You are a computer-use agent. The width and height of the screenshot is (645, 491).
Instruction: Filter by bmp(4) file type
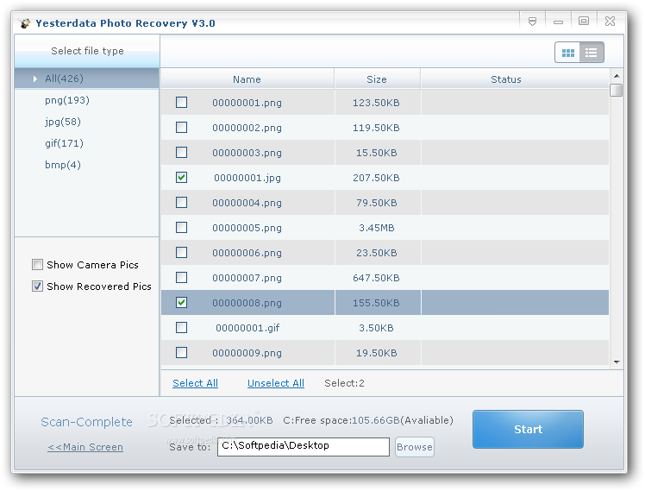63,165
